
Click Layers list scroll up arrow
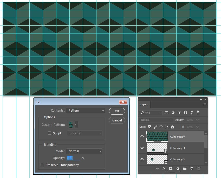pyautogui.click(x=206, y=133)
